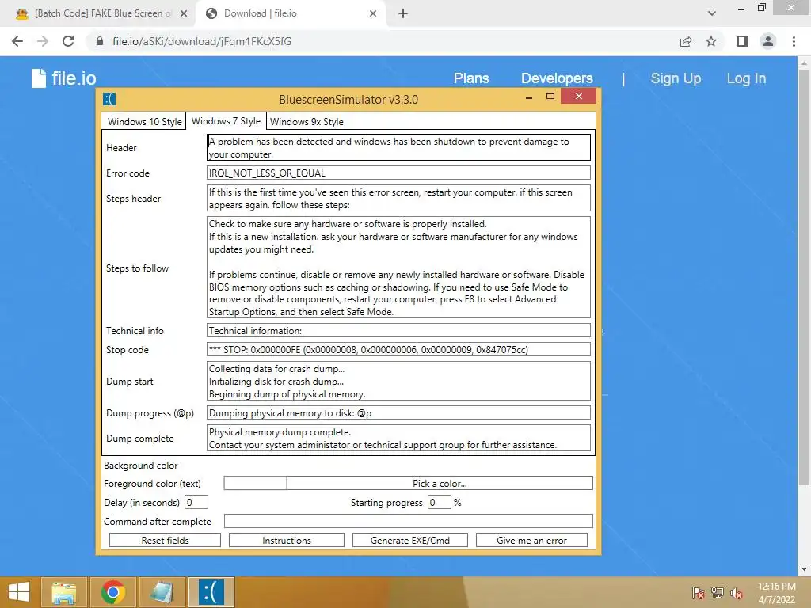Screen dimensions: 811x608
Task: Share this page via the share icon
Action: (686, 41)
